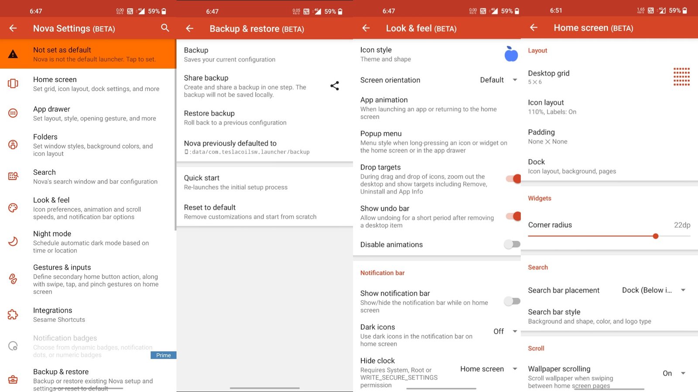This screenshot has width=698, height=392.
Task: Tap the Gestures & inputs icon
Action: pos(13,279)
